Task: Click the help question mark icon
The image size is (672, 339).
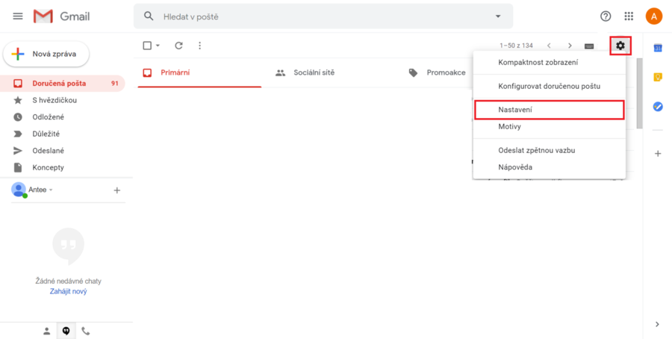Action: (x=606, y=16)
